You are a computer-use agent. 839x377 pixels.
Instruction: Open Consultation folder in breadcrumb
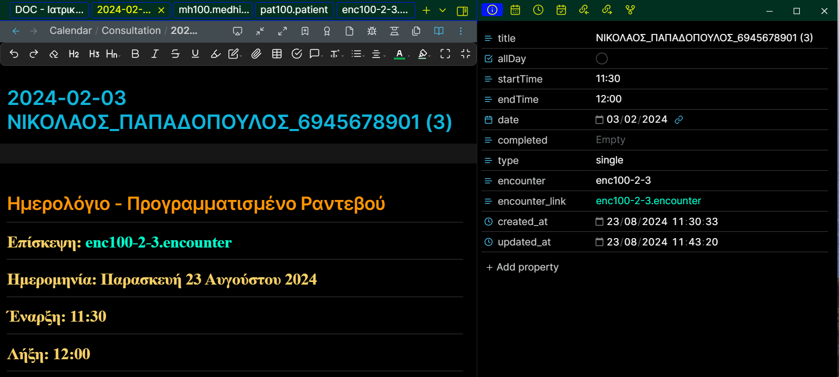point(131,31)
